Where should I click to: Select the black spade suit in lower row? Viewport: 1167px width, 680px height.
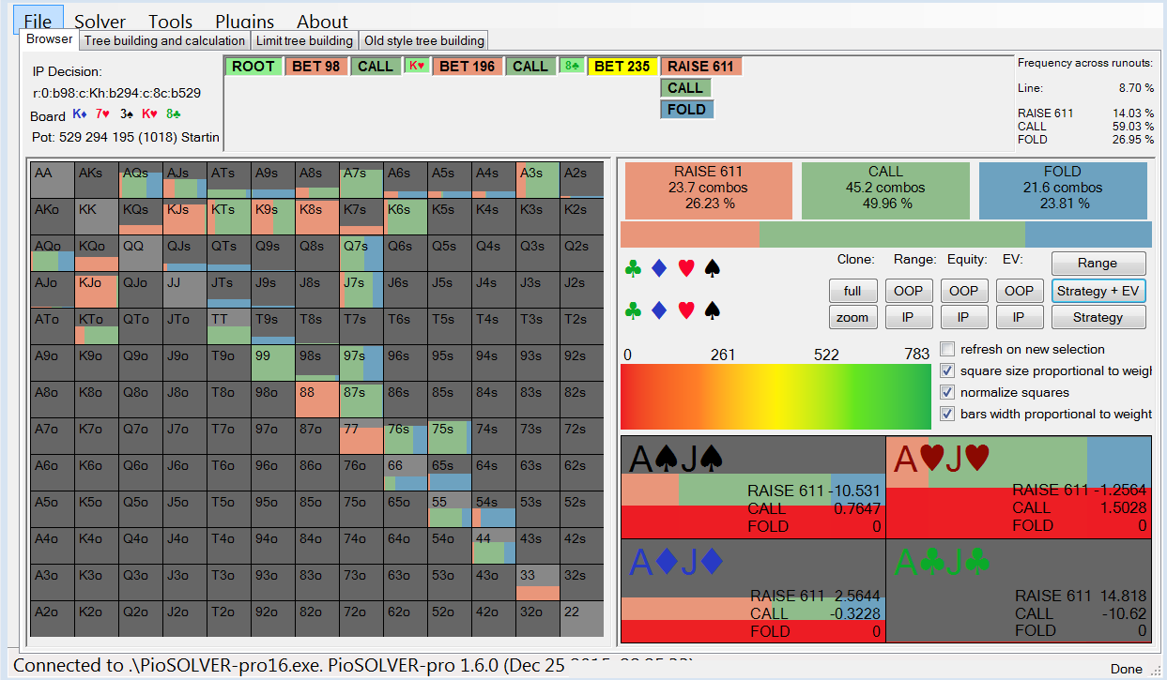point(713,310)
